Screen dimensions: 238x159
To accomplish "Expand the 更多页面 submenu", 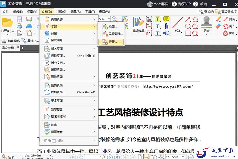I will pos(69,101).
